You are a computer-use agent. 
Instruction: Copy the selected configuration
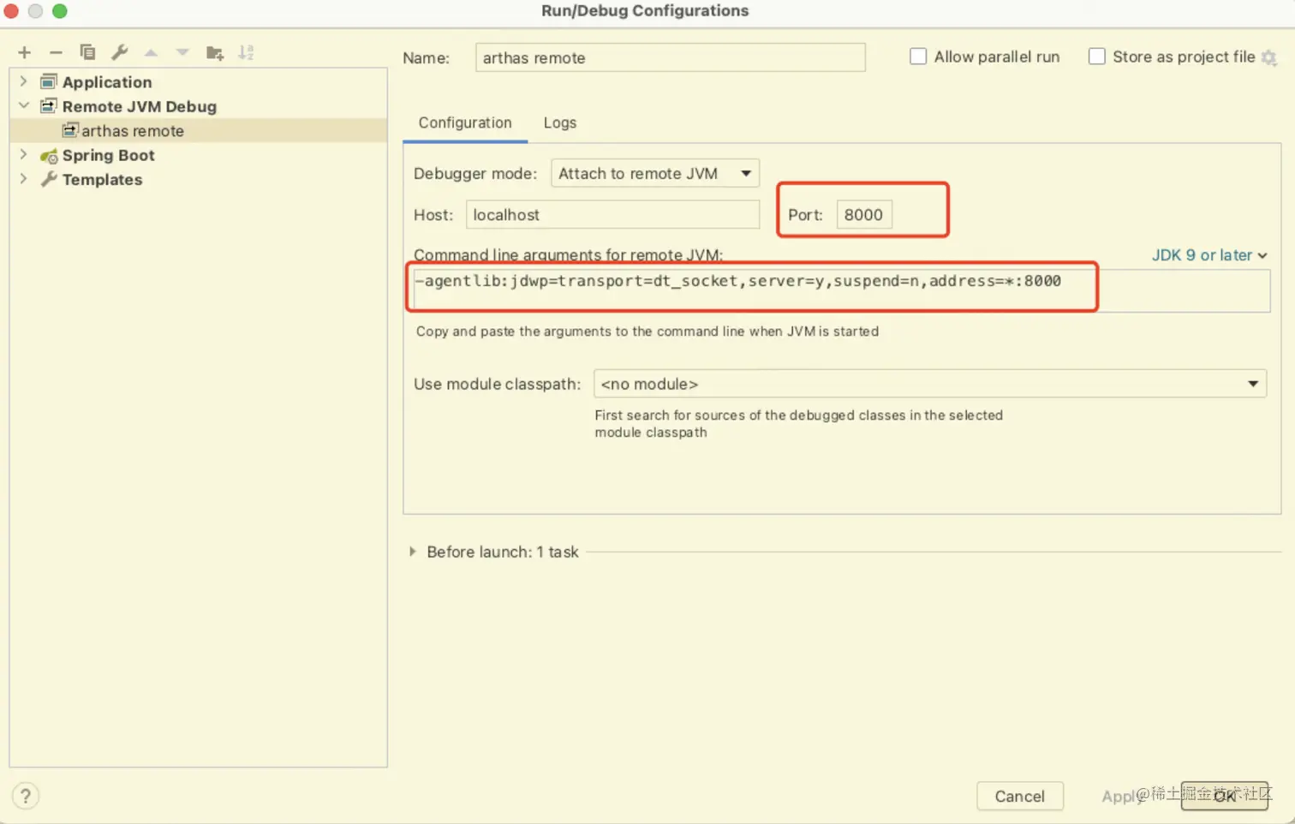pos(87,52)
